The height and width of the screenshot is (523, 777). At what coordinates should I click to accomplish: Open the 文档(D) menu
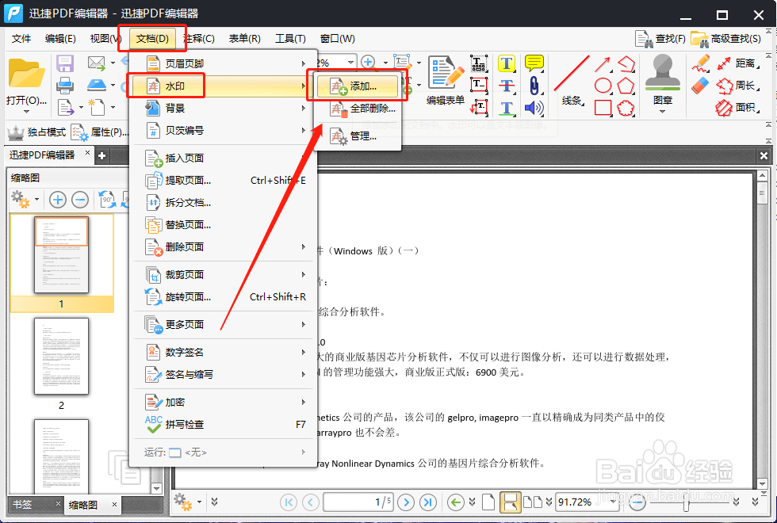(x=152, y=39)
